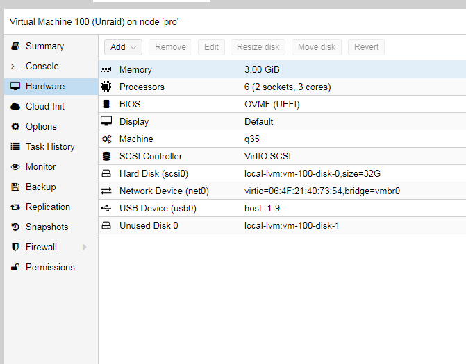
Task: Click the BIOS chip icon
Action: pyautogui.click(x=106, y=104)
